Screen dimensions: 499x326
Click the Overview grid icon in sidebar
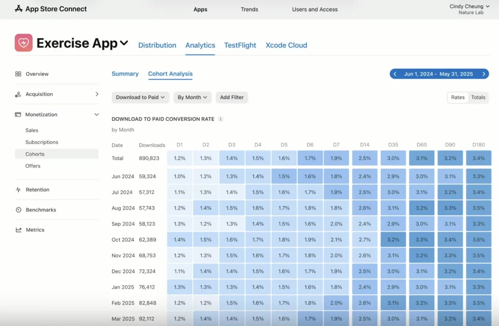18,74
